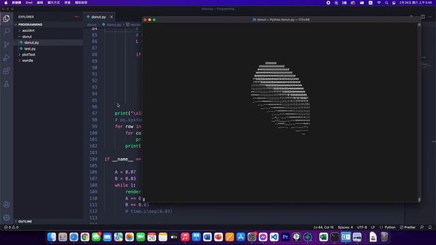436x245 pixels.
Task: Click the 'while 1:' code line
Action: click(x=125, y=185)
